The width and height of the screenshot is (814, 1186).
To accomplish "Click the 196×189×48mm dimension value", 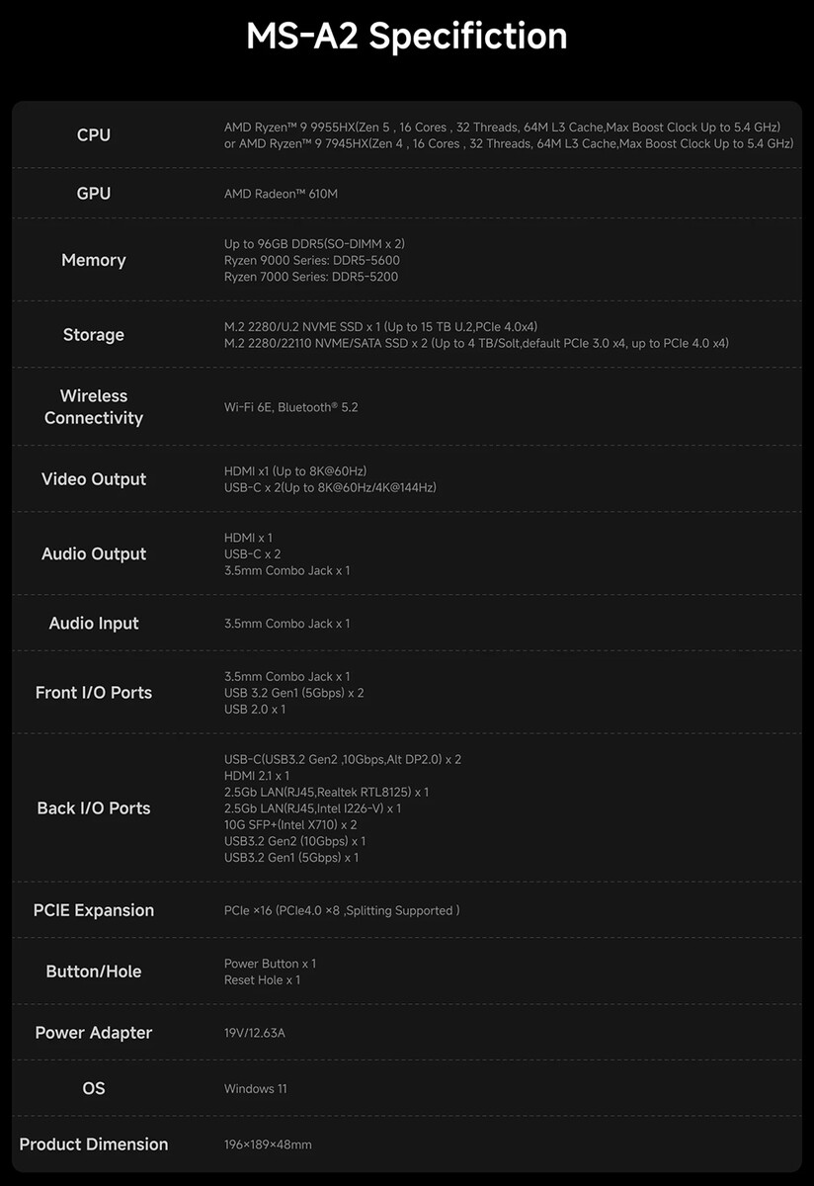I will (x=268, y=1144).
